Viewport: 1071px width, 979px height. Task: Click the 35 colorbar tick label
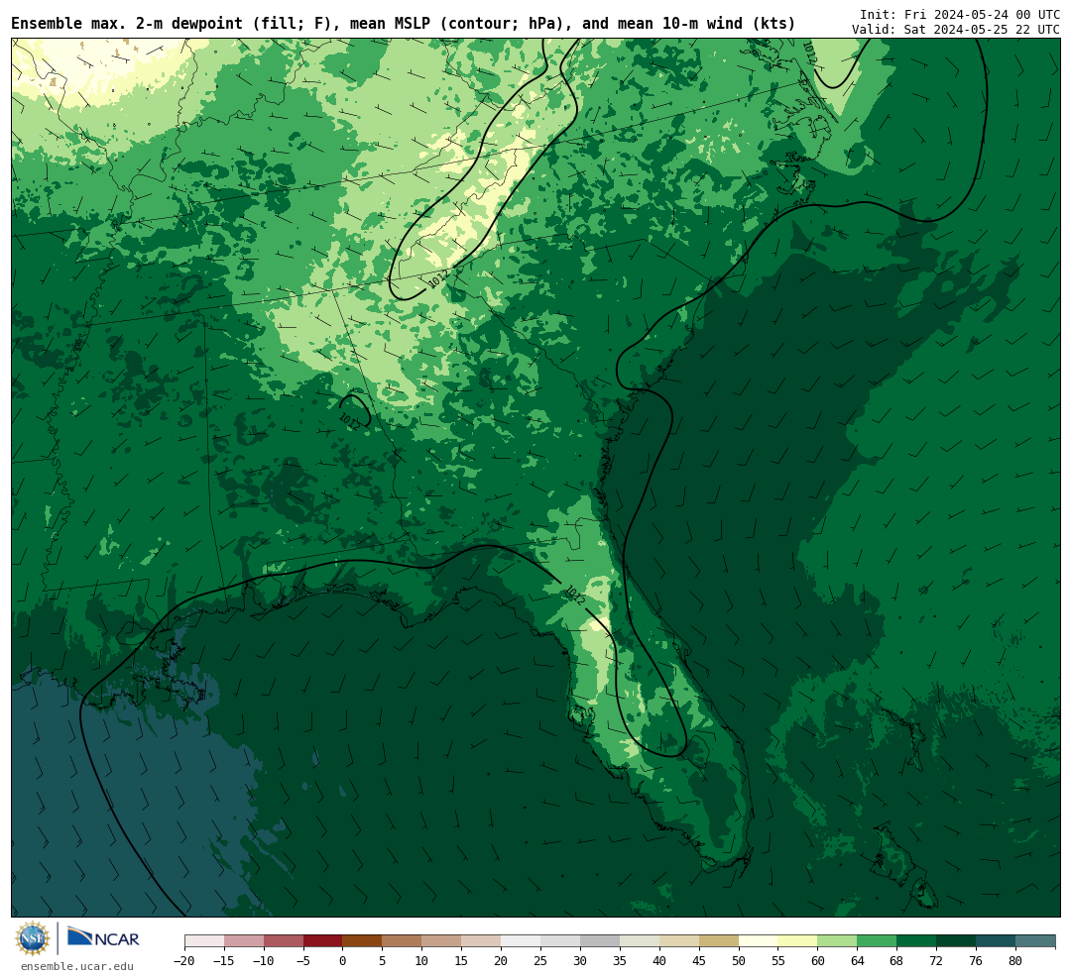620,961
